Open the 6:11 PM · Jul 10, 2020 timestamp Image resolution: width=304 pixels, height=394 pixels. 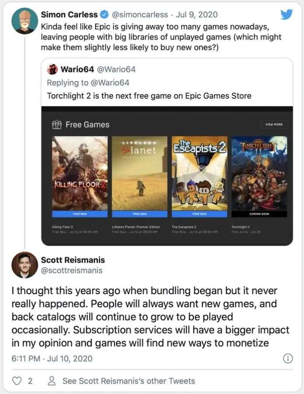52,359
